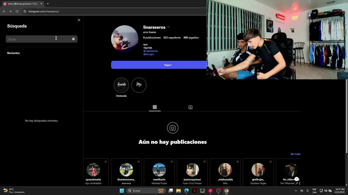Switch input language ESP LAA
Image resolution: width=348 pixels, height=195 pixels.
tap(314, 191)
